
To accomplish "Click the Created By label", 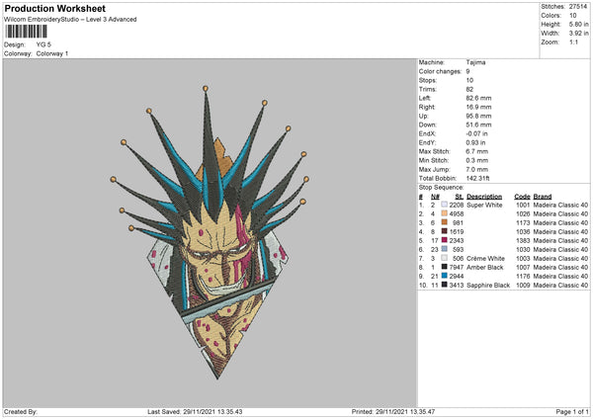I will tap(21, 412).
